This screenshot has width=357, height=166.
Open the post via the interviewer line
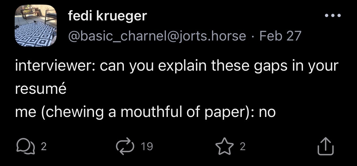pos(176,66)
